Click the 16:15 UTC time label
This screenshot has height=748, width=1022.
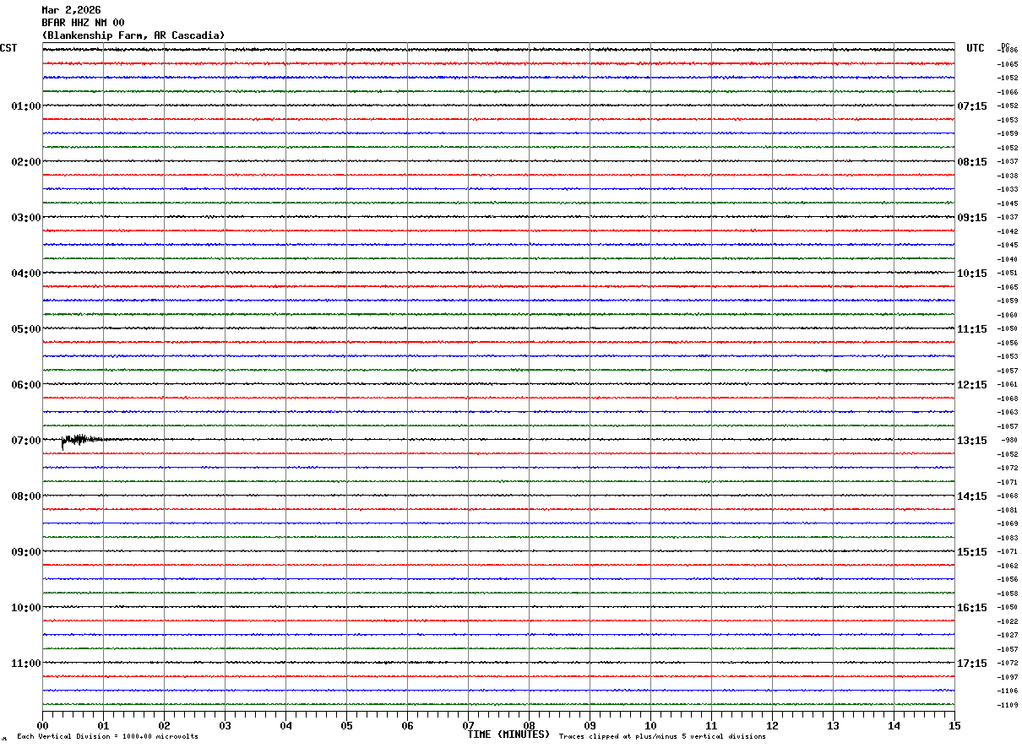pos(971,608)
